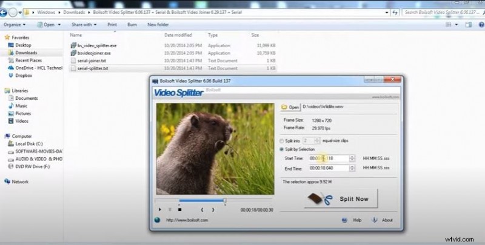Image resolution: width=485 pixels, height=245 pixels.
Task: Click the Pause button under the video preview
Action: point(170,209)
